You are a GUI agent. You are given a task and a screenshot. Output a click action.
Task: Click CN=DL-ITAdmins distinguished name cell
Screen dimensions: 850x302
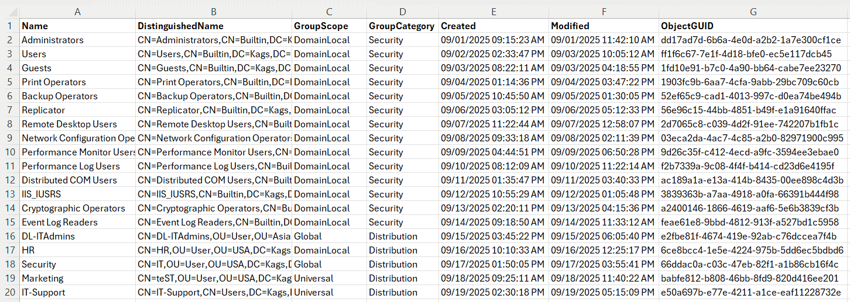coord(213,236)
